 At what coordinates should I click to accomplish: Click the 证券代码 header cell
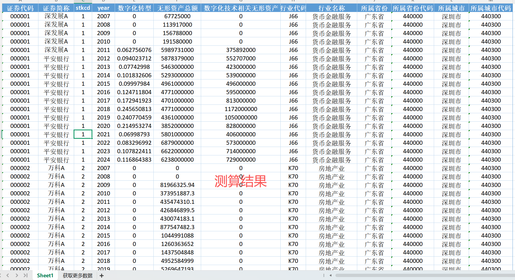coord(20,8)
